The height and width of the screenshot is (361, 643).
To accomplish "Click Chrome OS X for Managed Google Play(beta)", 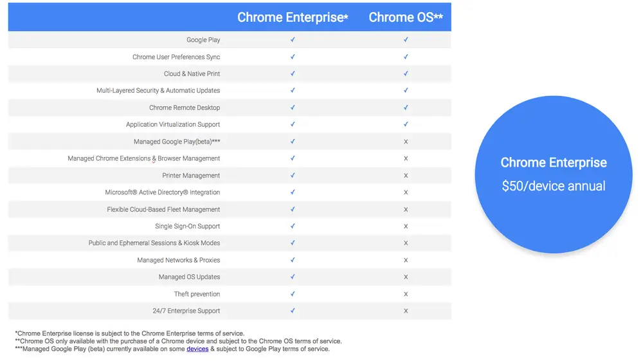I will click(x=406, y=142).
